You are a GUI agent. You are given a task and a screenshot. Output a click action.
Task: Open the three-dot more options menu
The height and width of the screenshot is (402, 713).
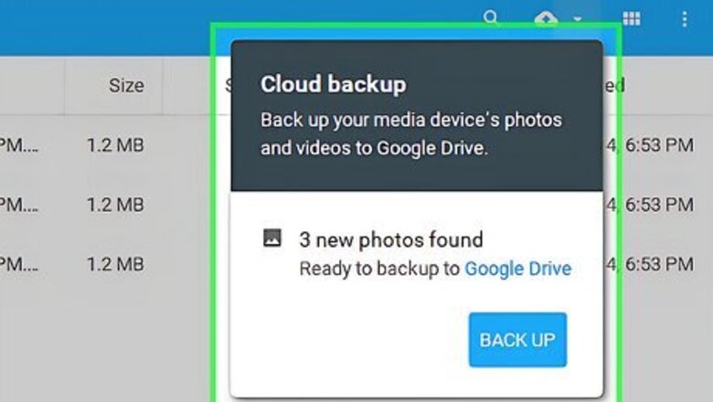pos(685,18)
